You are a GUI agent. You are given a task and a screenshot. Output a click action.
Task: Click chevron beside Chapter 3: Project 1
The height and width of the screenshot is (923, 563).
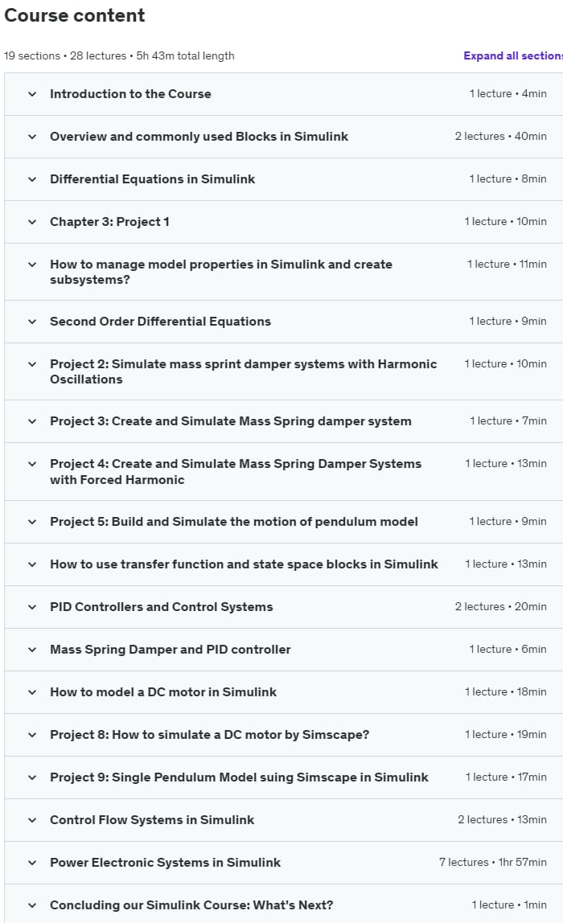coord(32,222)
